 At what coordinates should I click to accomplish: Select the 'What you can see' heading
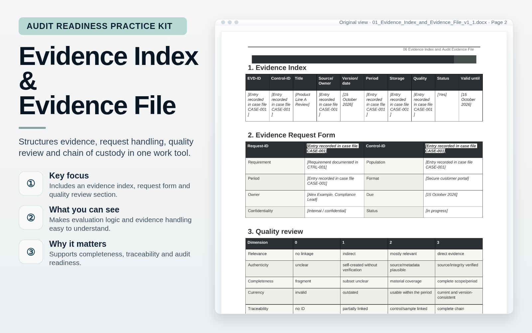tap(84, 209)
